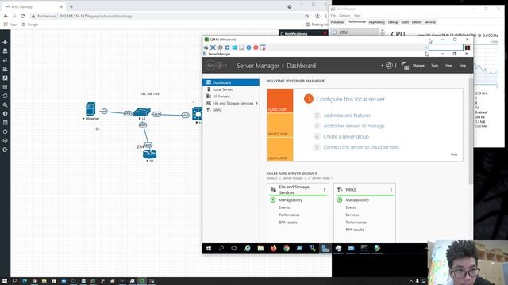
Task: Open Internet Explorer in guest taskbar
Action: pyautogui.click(x=248, y=248)
